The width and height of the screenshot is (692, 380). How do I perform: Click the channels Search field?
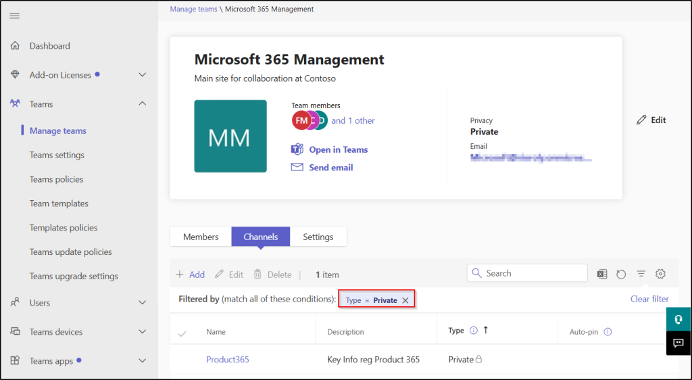(x=527, y=273)
